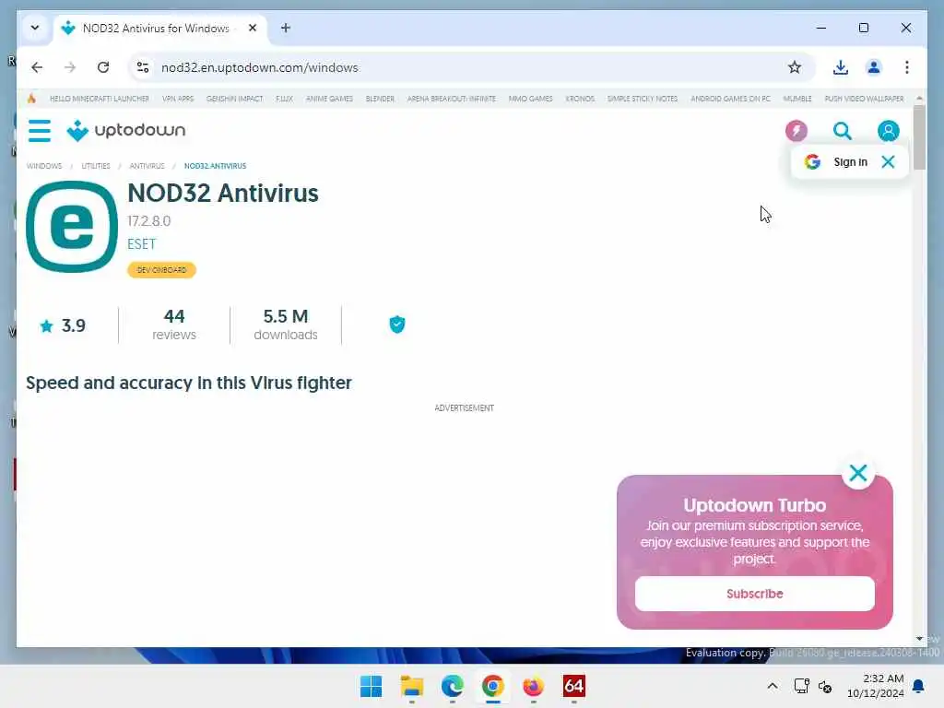Open the ESET developer link

pyautogui.click(x=141, y=243)
